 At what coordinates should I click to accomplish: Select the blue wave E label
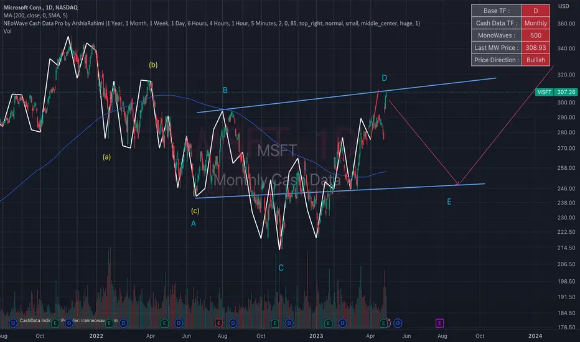click(x=449, y=202)
